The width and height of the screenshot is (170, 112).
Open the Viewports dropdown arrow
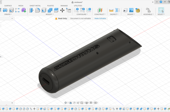(97, 103)
